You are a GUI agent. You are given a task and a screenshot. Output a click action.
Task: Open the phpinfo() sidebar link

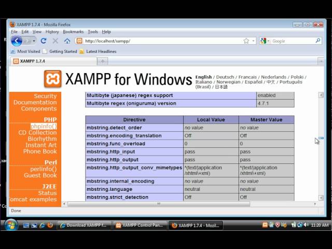44,127
